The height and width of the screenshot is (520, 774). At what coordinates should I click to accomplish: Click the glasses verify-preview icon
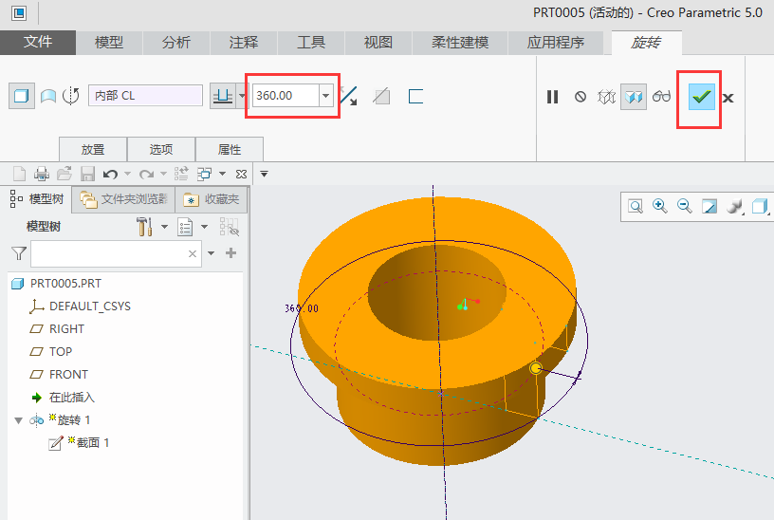pos(661,97)
